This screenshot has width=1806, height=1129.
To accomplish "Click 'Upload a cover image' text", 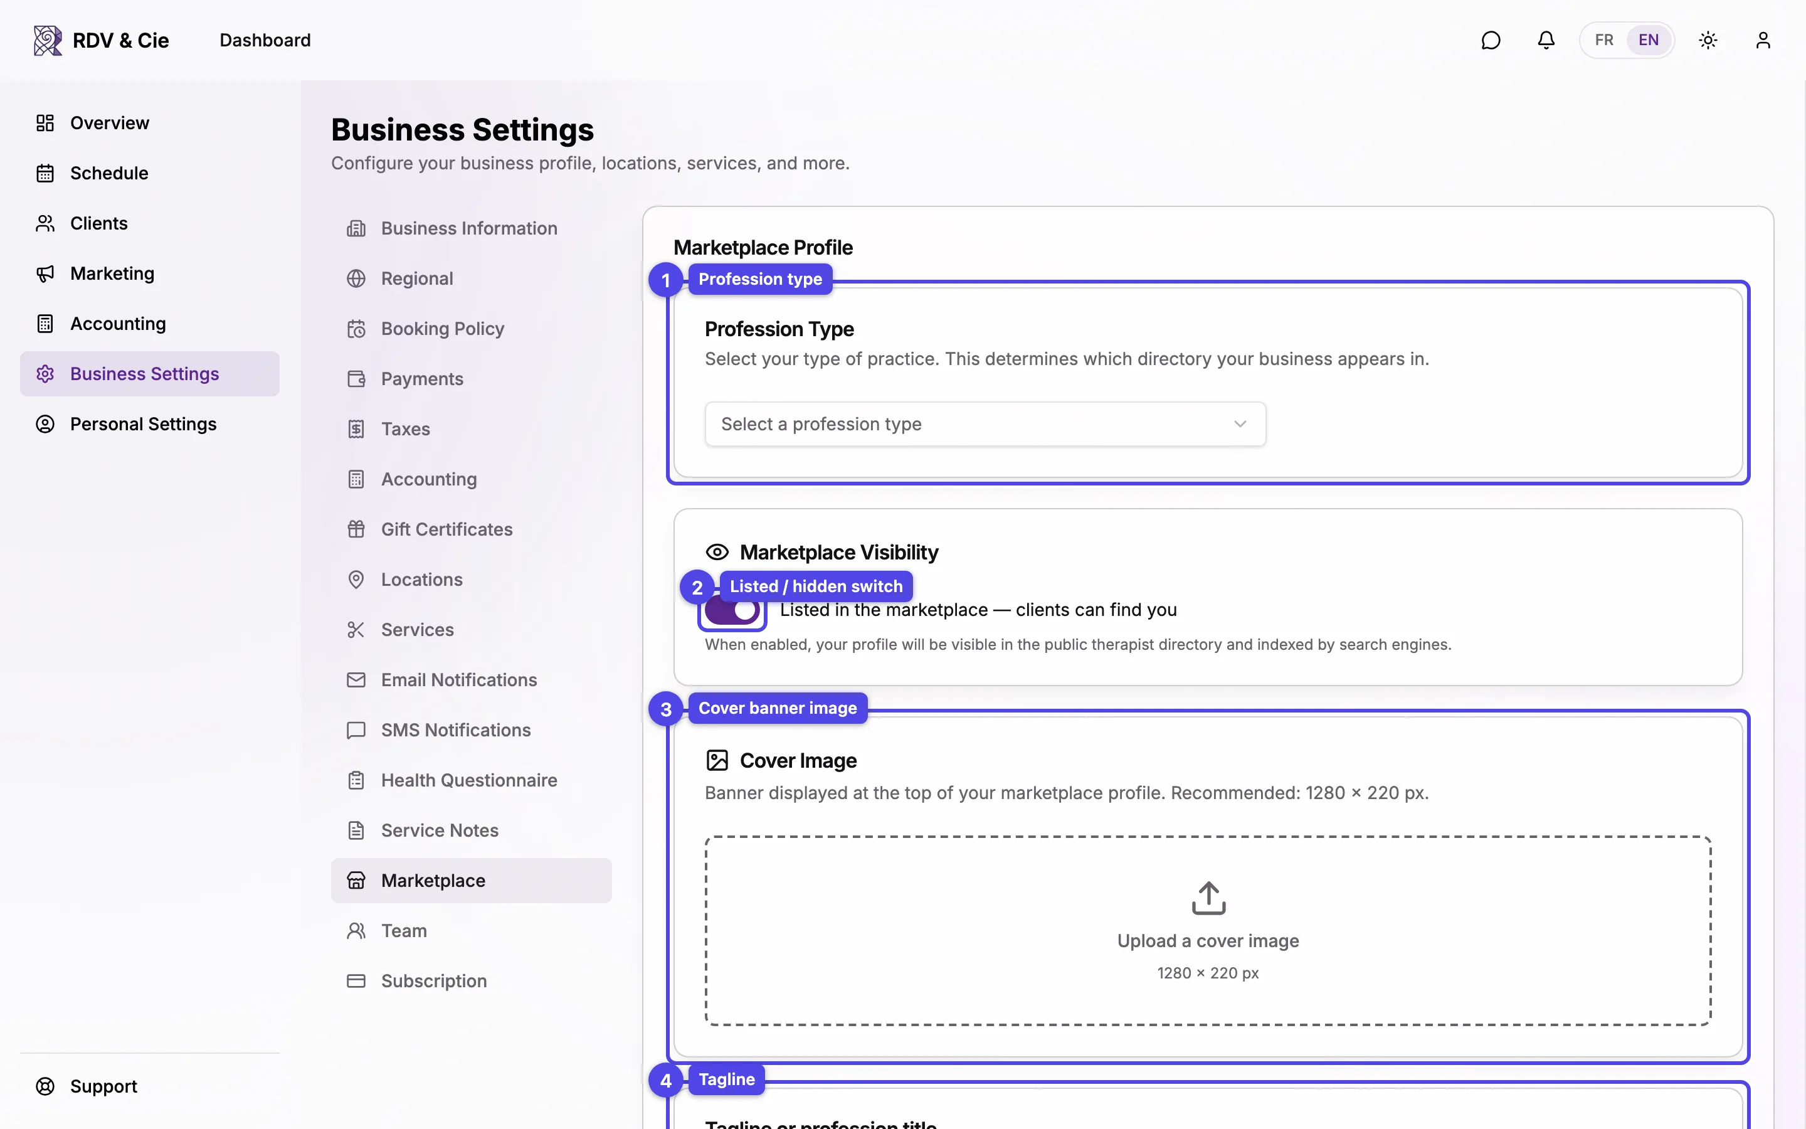I will pyautogui.click(x=1208, y=941).
